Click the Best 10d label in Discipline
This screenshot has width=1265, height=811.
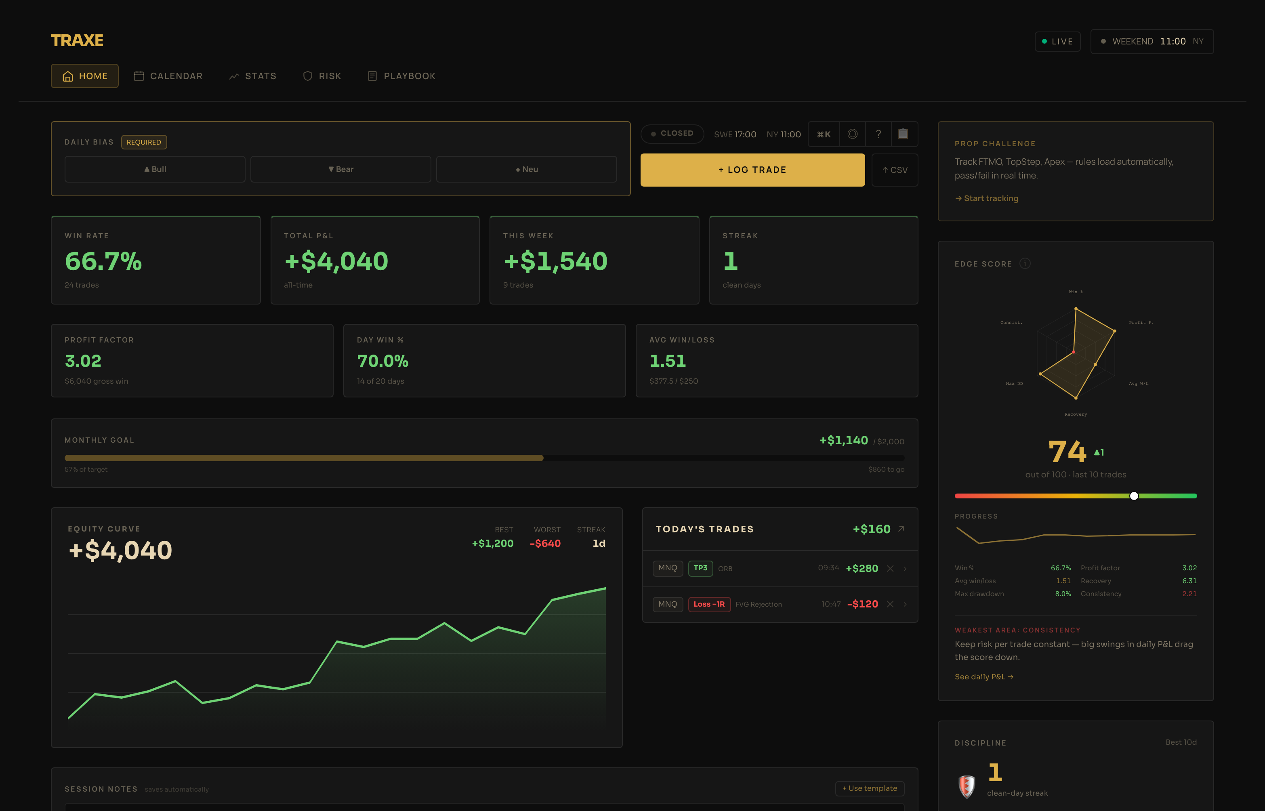tap(1181, 742)
